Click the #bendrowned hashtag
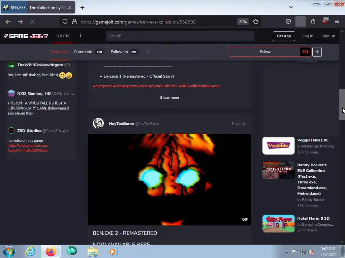Image resolution: width=345 pixels, height=258 pixels. pyautogui.click(x=151, y=86)
